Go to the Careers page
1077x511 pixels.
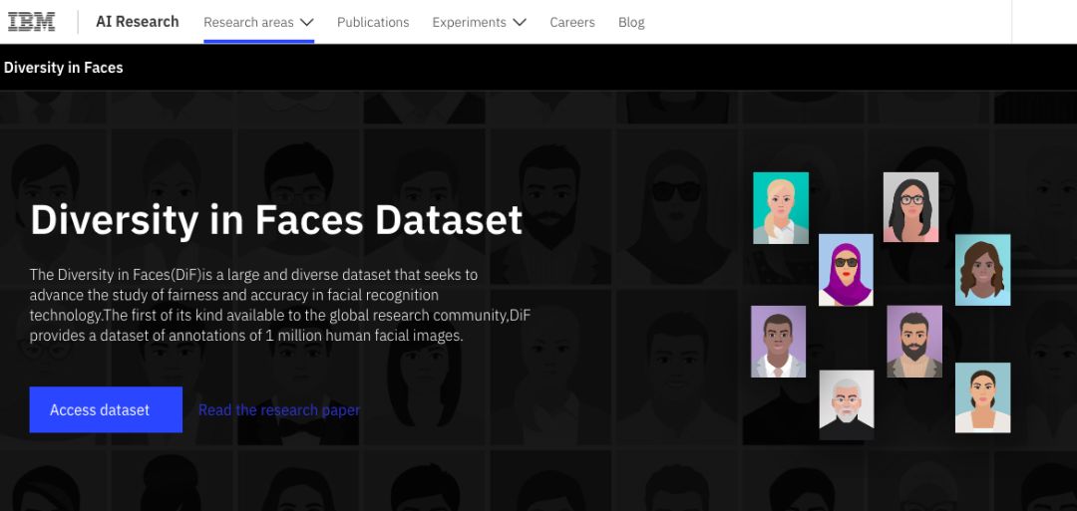(572, 22)
